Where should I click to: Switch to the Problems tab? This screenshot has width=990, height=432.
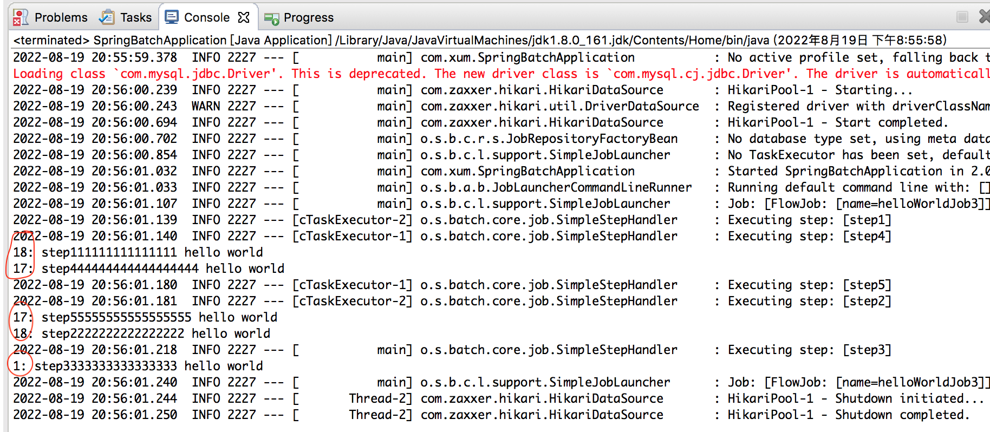point(61,17)
